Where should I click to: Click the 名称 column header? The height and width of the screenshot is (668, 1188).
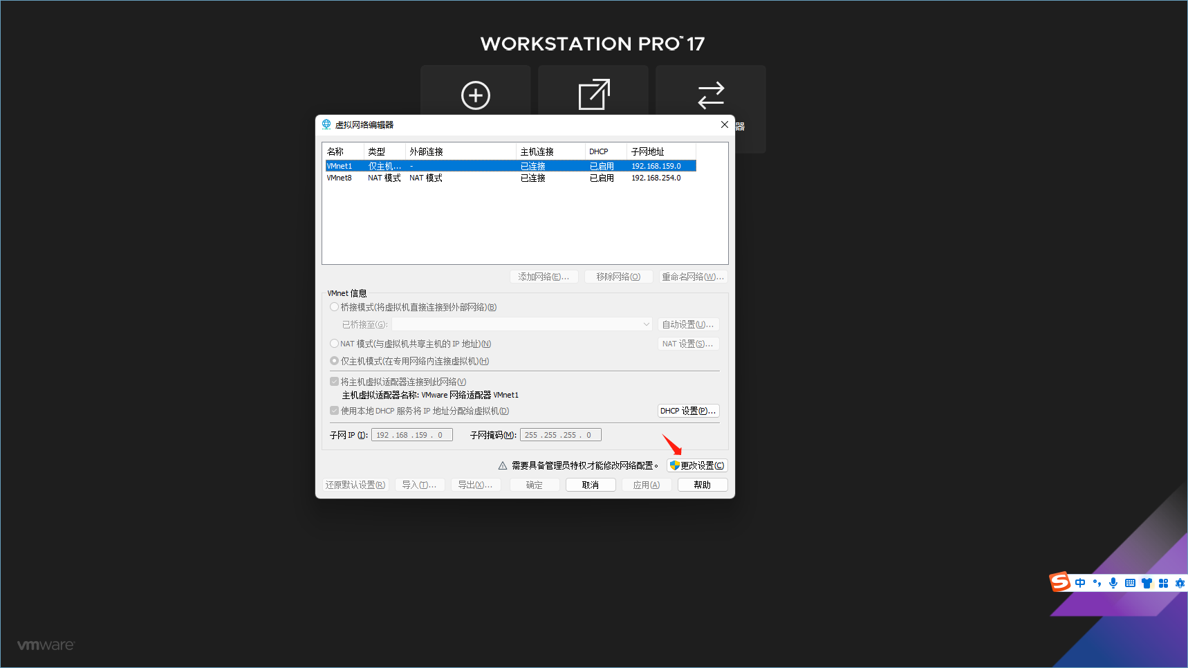344,151
